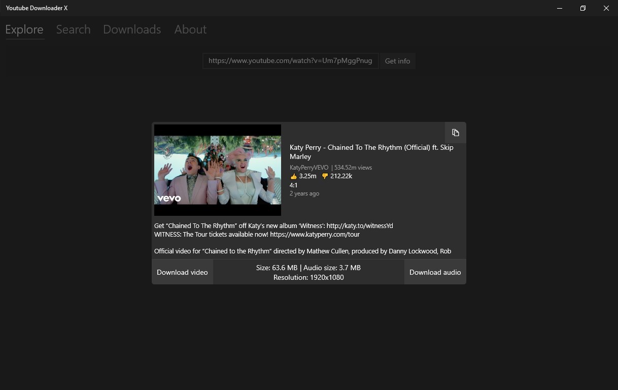Screen dimensions: 618x390
Task: Click the '534.52m views' text
Action: coord(353,168)
